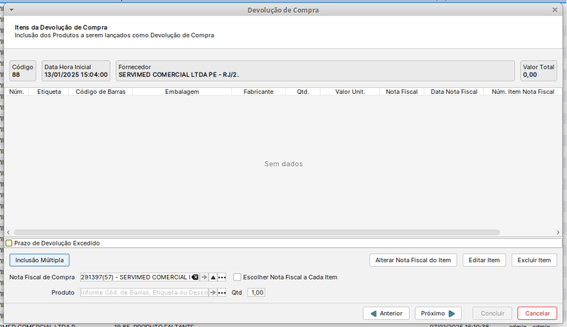
Task: Click the arrow icon beside Nota Fiscal field
Action: [204, 277]
